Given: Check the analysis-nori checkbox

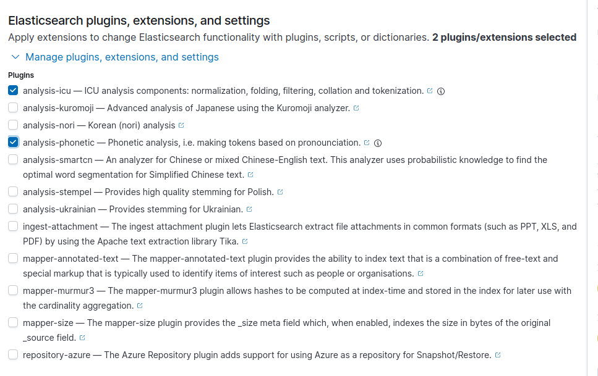Looking at the screenshot, I should coord(12,124).
